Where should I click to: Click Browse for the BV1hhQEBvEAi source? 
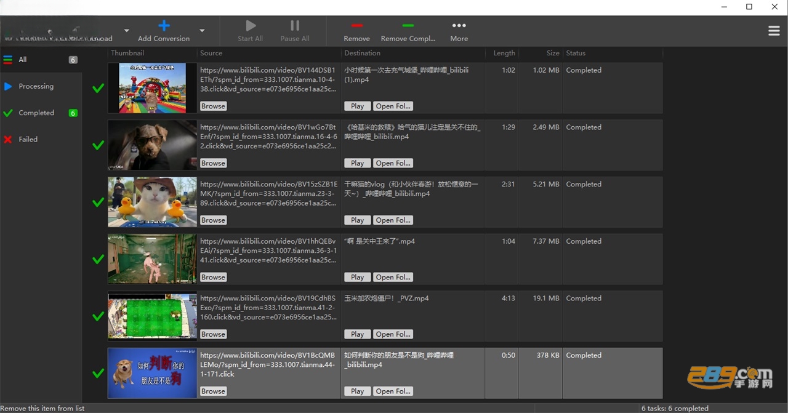coord(213,277)
